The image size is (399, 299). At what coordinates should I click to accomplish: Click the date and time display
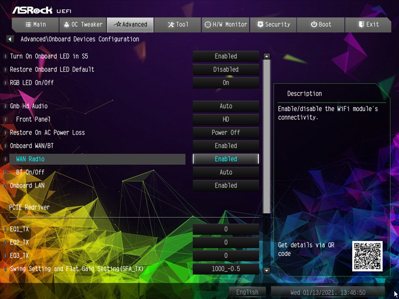pyautogui.click(x=328, y=292)
